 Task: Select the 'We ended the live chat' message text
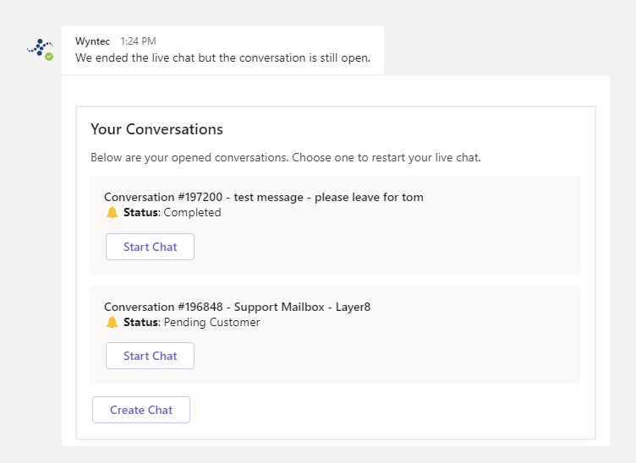click(x=222, y=57)
